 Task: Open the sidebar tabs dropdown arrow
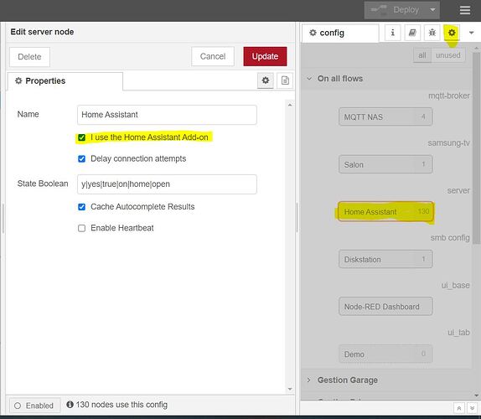472,33
